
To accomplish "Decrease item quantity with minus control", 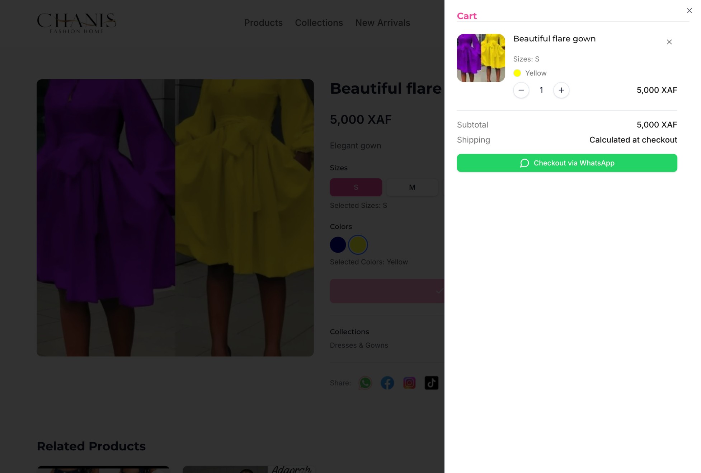I will [x=521, y=90].
